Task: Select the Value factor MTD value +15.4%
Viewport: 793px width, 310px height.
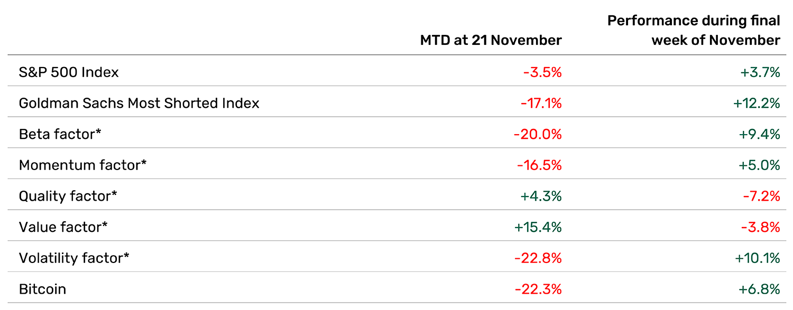Action: 538,227
